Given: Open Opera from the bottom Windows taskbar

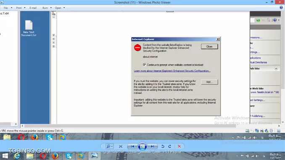Looking at the screenshot, I should [x=43, y=156].
